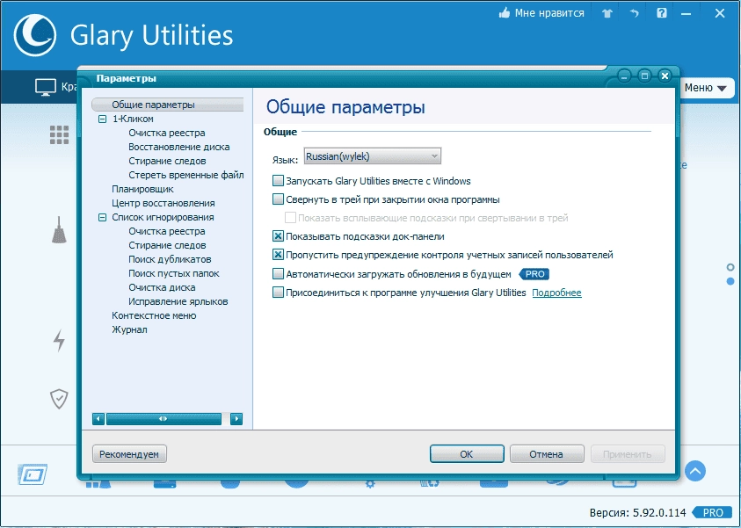Image resolution: width=741 pixels, height=528 pixels.
Task: Open Поиск пустых папок ignore list
Action: (x=174, y=273)
